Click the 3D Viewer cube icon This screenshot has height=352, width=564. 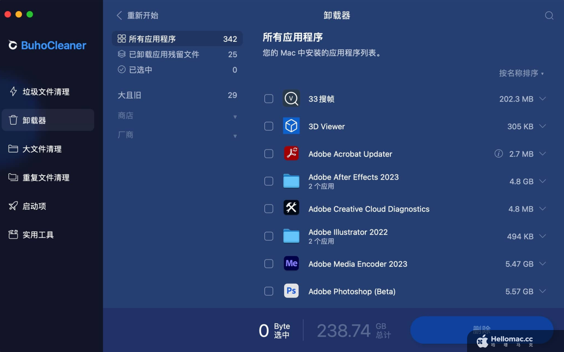291,126
